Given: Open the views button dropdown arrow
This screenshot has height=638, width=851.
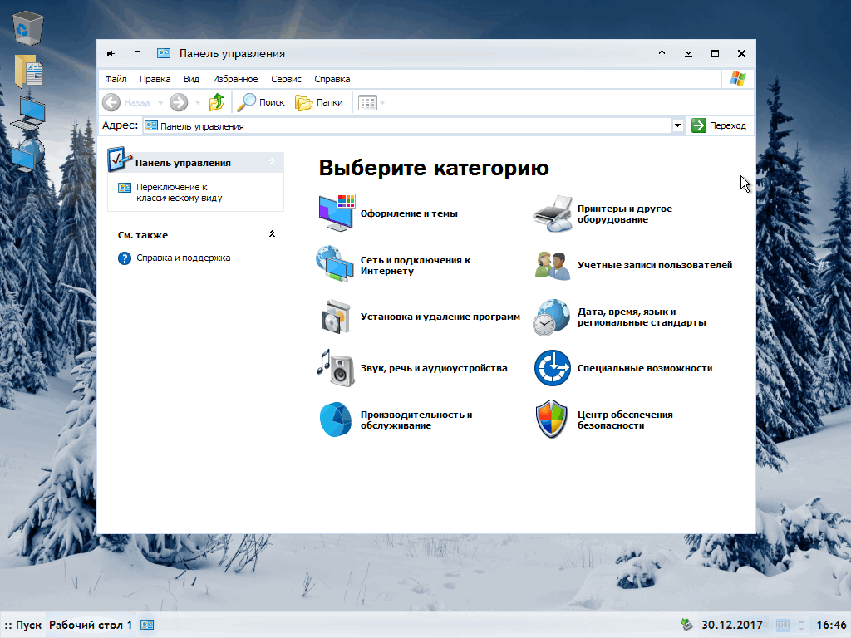Looking at the screenshot, I should [382, 102].
